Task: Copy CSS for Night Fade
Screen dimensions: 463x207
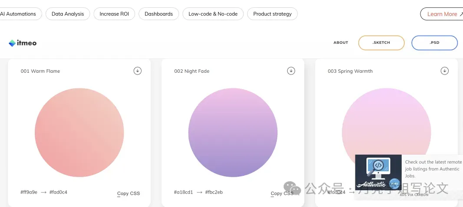Action: click(282, 193)
